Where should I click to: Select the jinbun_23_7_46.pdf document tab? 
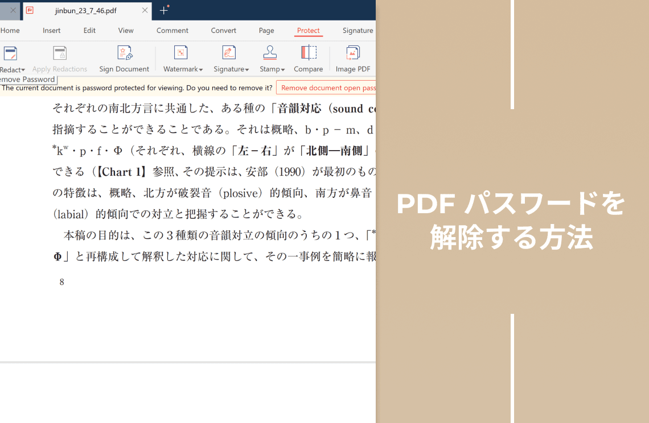click(x=85, y=10)
